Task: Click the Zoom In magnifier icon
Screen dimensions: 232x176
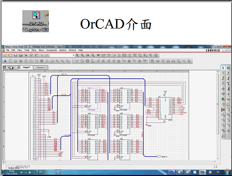Action: (77, 55)
